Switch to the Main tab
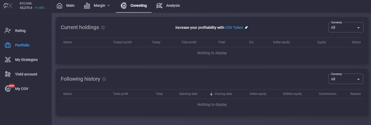This screenshot has height=125, width=371. (65, 6)
